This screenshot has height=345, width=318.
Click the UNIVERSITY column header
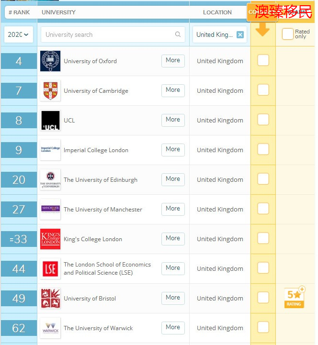pos(58,12)
